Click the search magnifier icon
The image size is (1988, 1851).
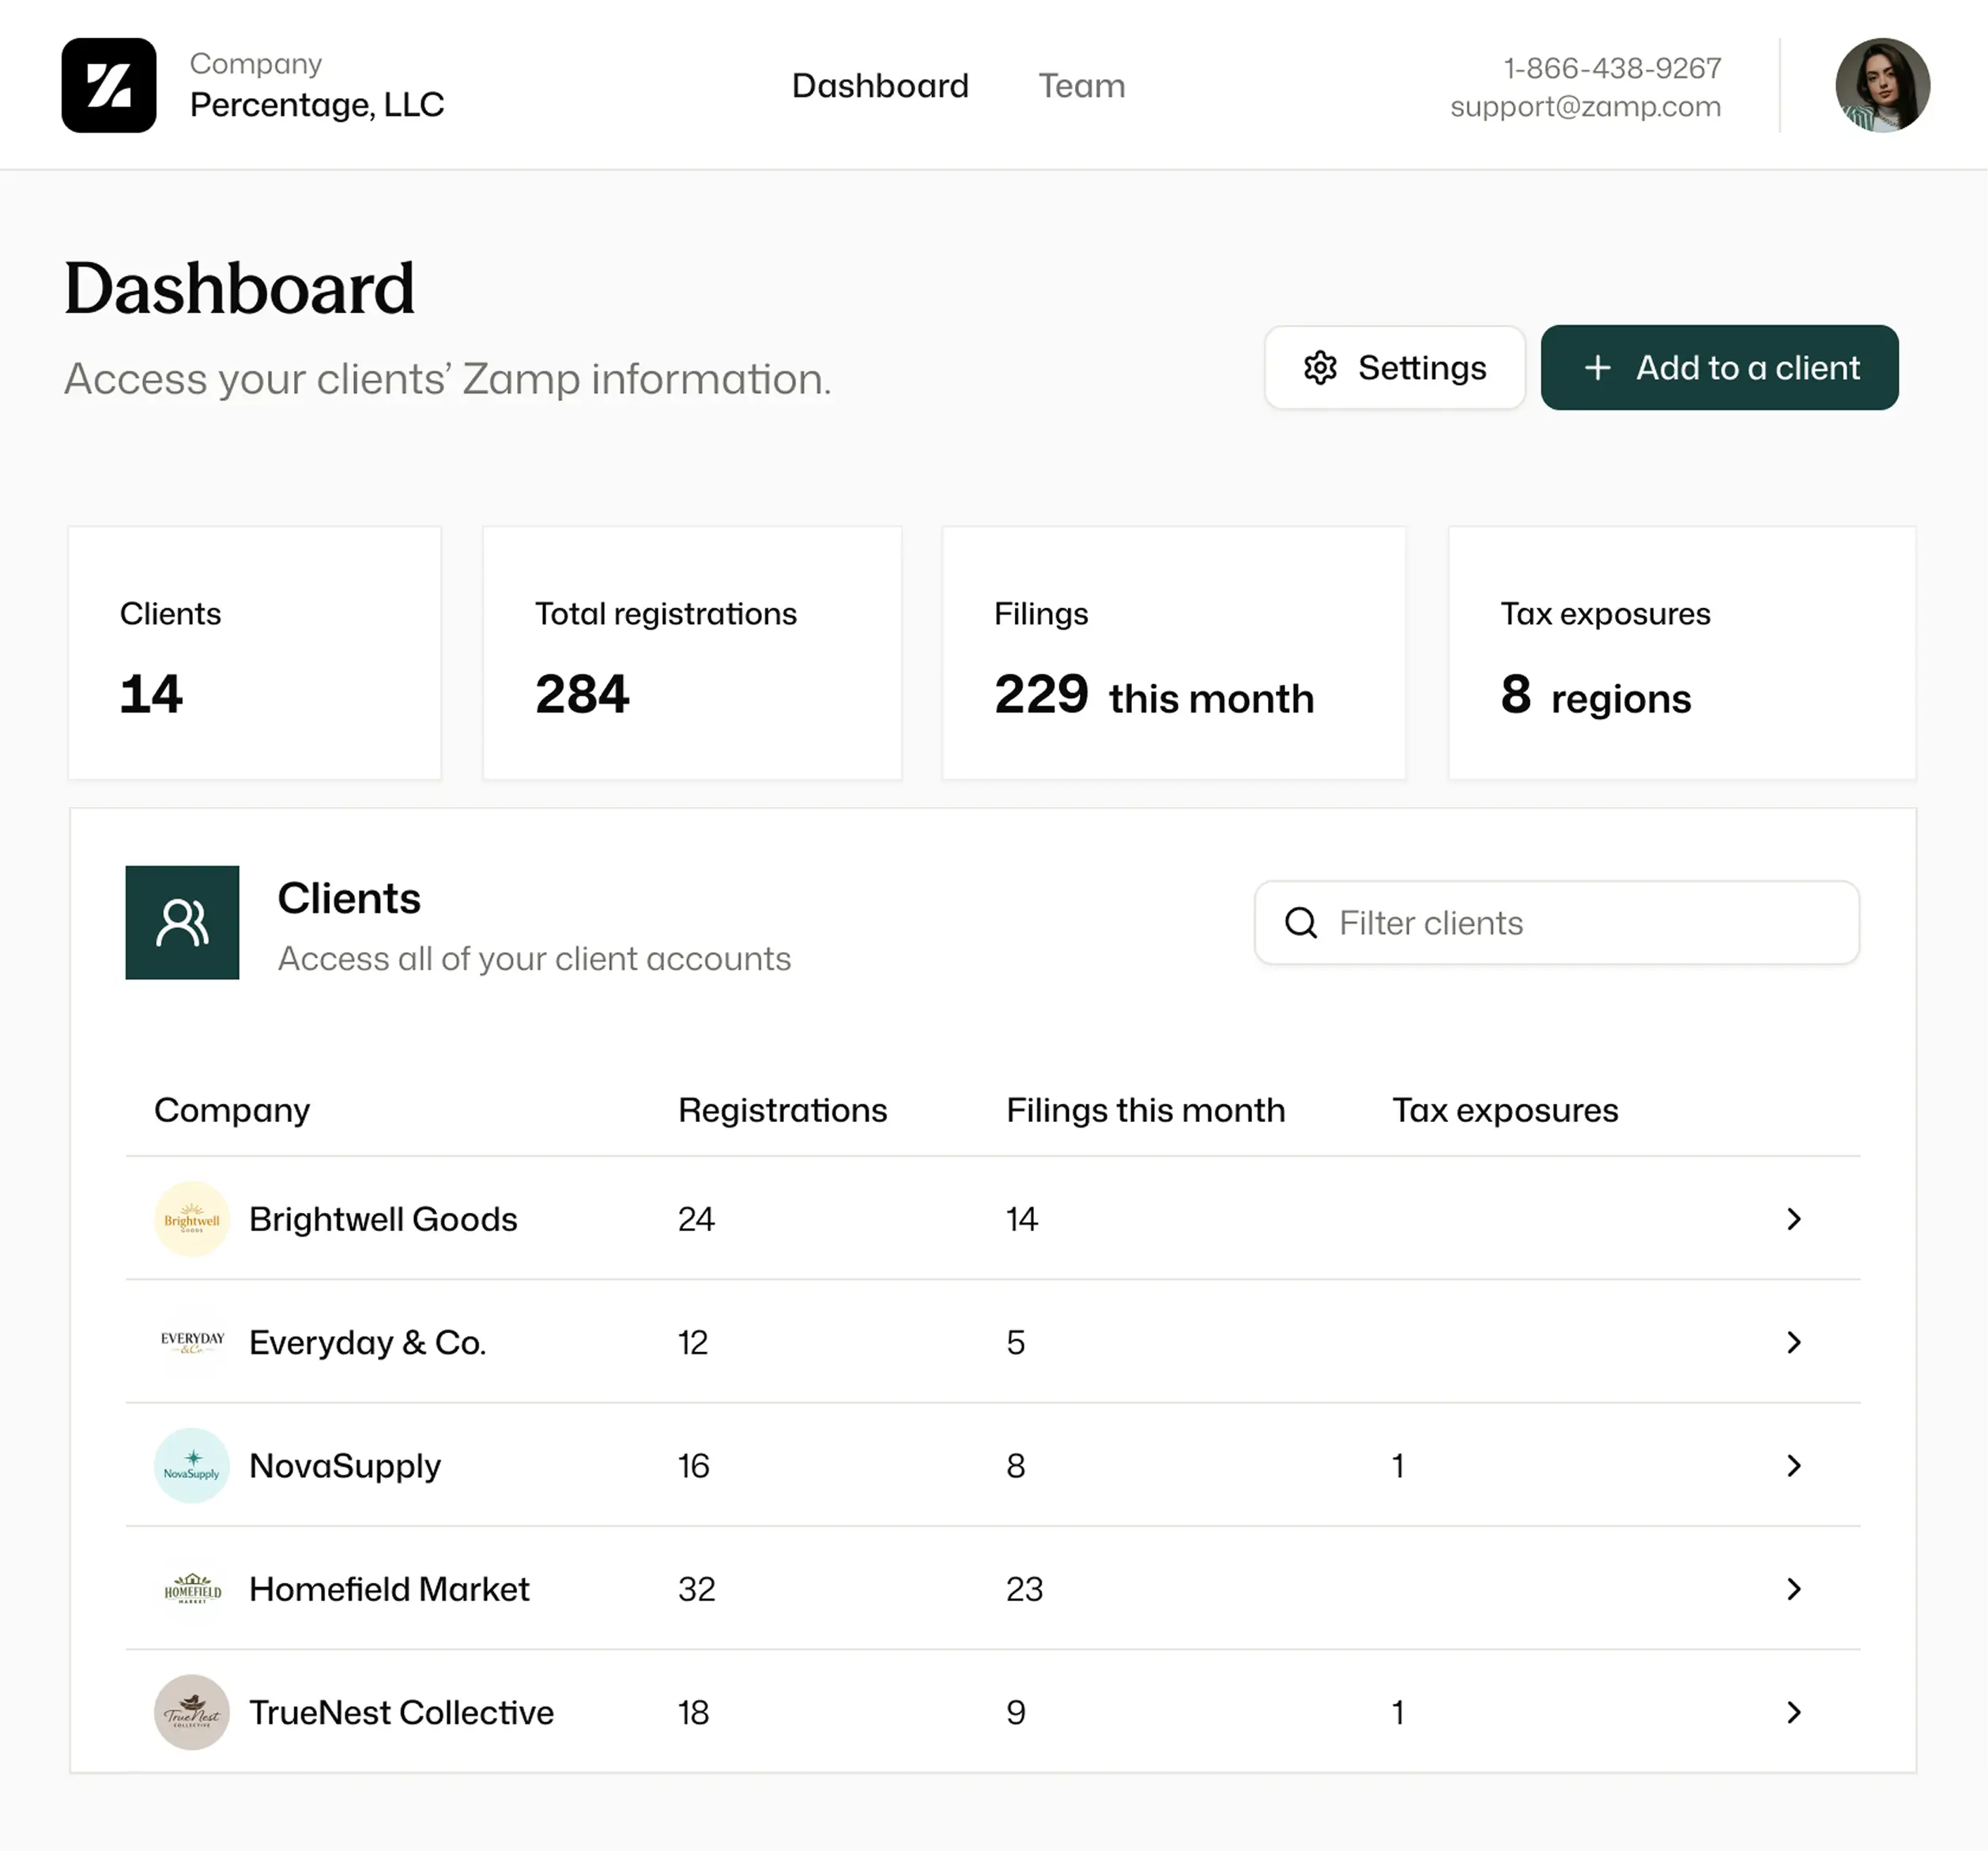[1300, 921]
